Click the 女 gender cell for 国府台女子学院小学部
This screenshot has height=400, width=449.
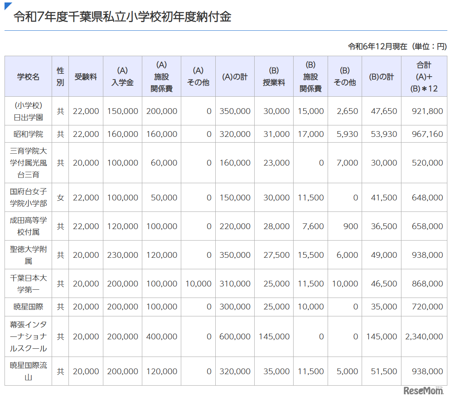pyautogui.click(x=60, y=197)
